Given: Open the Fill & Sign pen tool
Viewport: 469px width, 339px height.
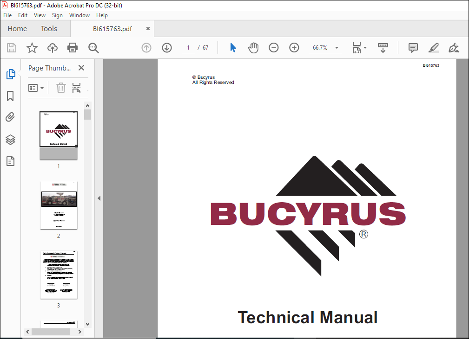Looking at the screenshot, I should [454, 48].
